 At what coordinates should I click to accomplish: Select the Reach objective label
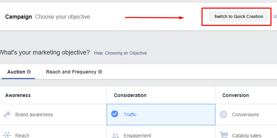point(22,136)
